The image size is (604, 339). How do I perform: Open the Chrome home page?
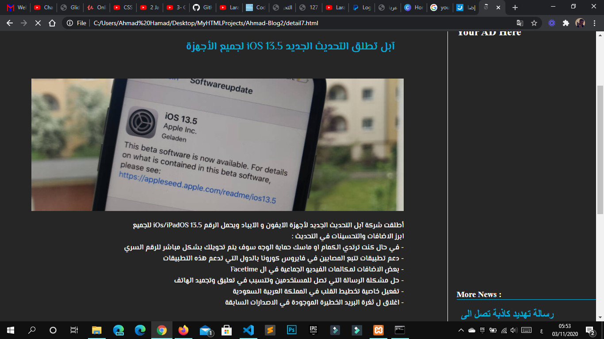52,23
